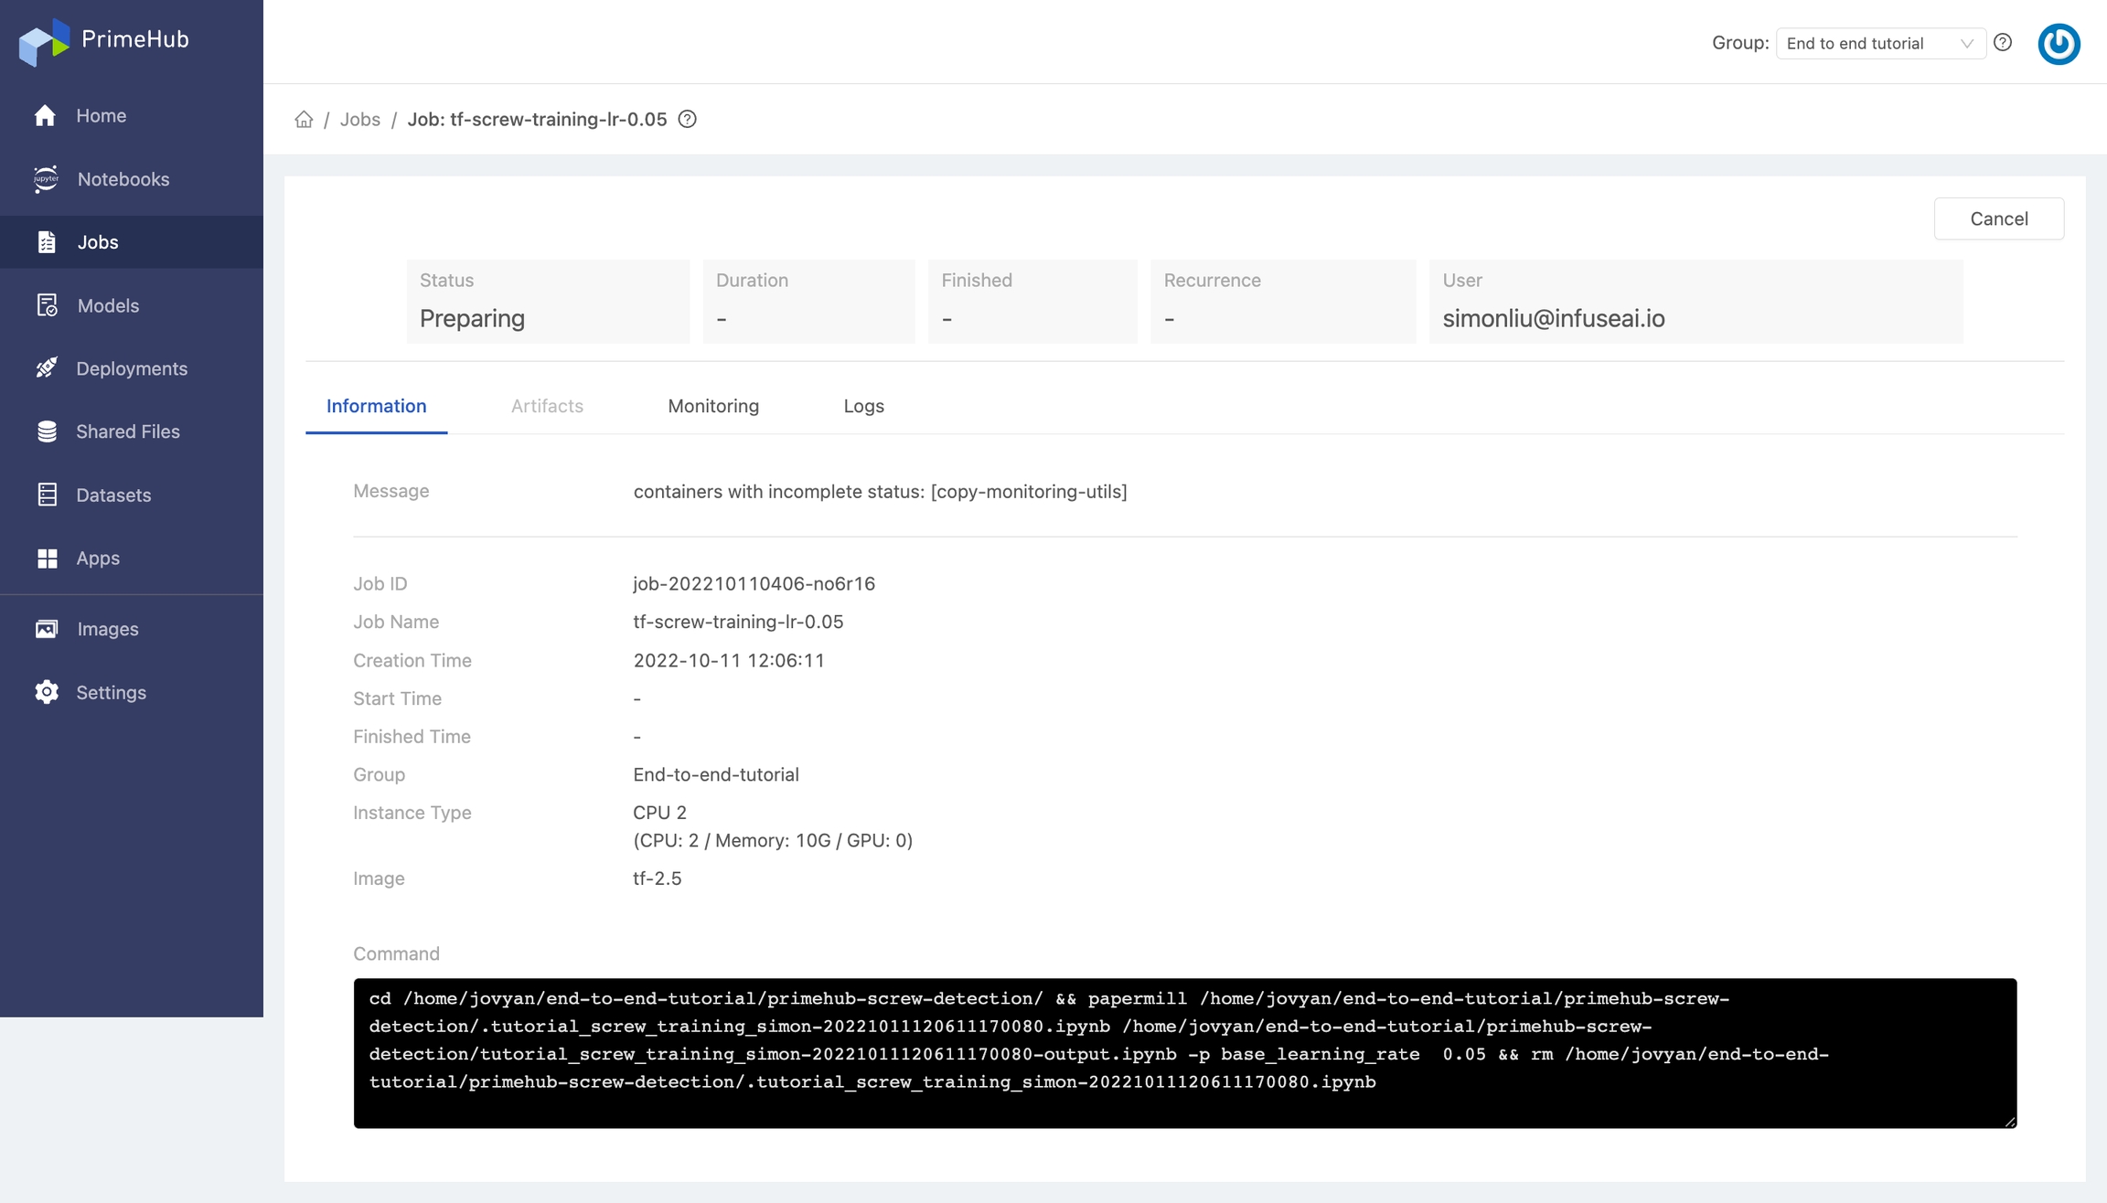The width and height of the screenshot is (2107, 1203).
Task: Click the Jupyter Notebooks icon
Action: (x=46, y=179)
